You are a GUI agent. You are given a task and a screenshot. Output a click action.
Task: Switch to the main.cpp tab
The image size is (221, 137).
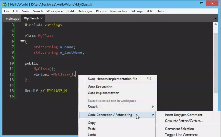coord(13,19)
